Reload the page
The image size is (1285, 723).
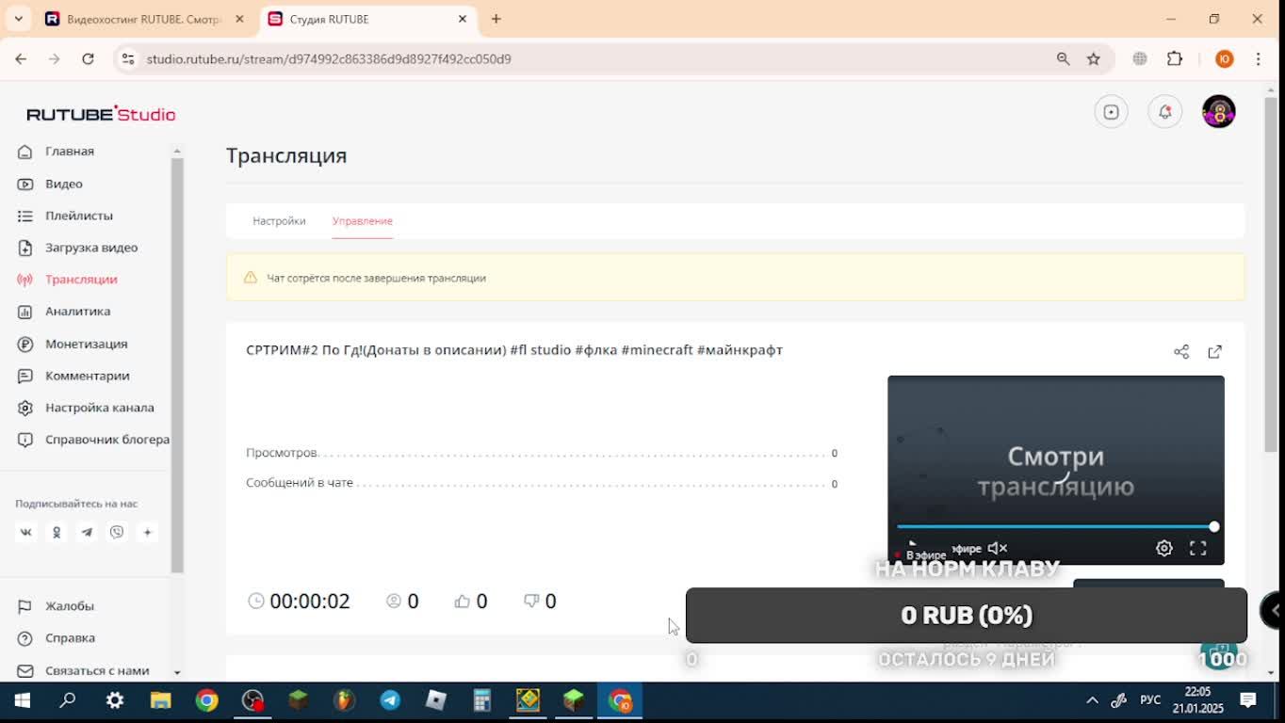point(88,58)
